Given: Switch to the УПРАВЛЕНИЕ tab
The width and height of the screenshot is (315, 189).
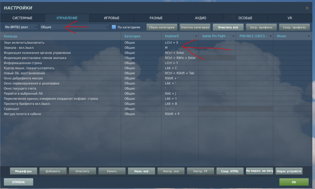Looking at the screenshot, I should coord(67,18).
